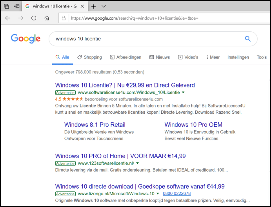This screenshot has width=271, height=207.
Task: Refresh the page
Action: [34, 18]
